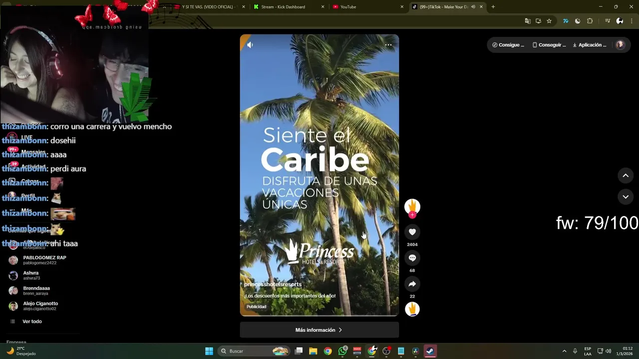639x359 pixels.
Task: Click the taskbar Buscar search box
Action: point(255,351)
